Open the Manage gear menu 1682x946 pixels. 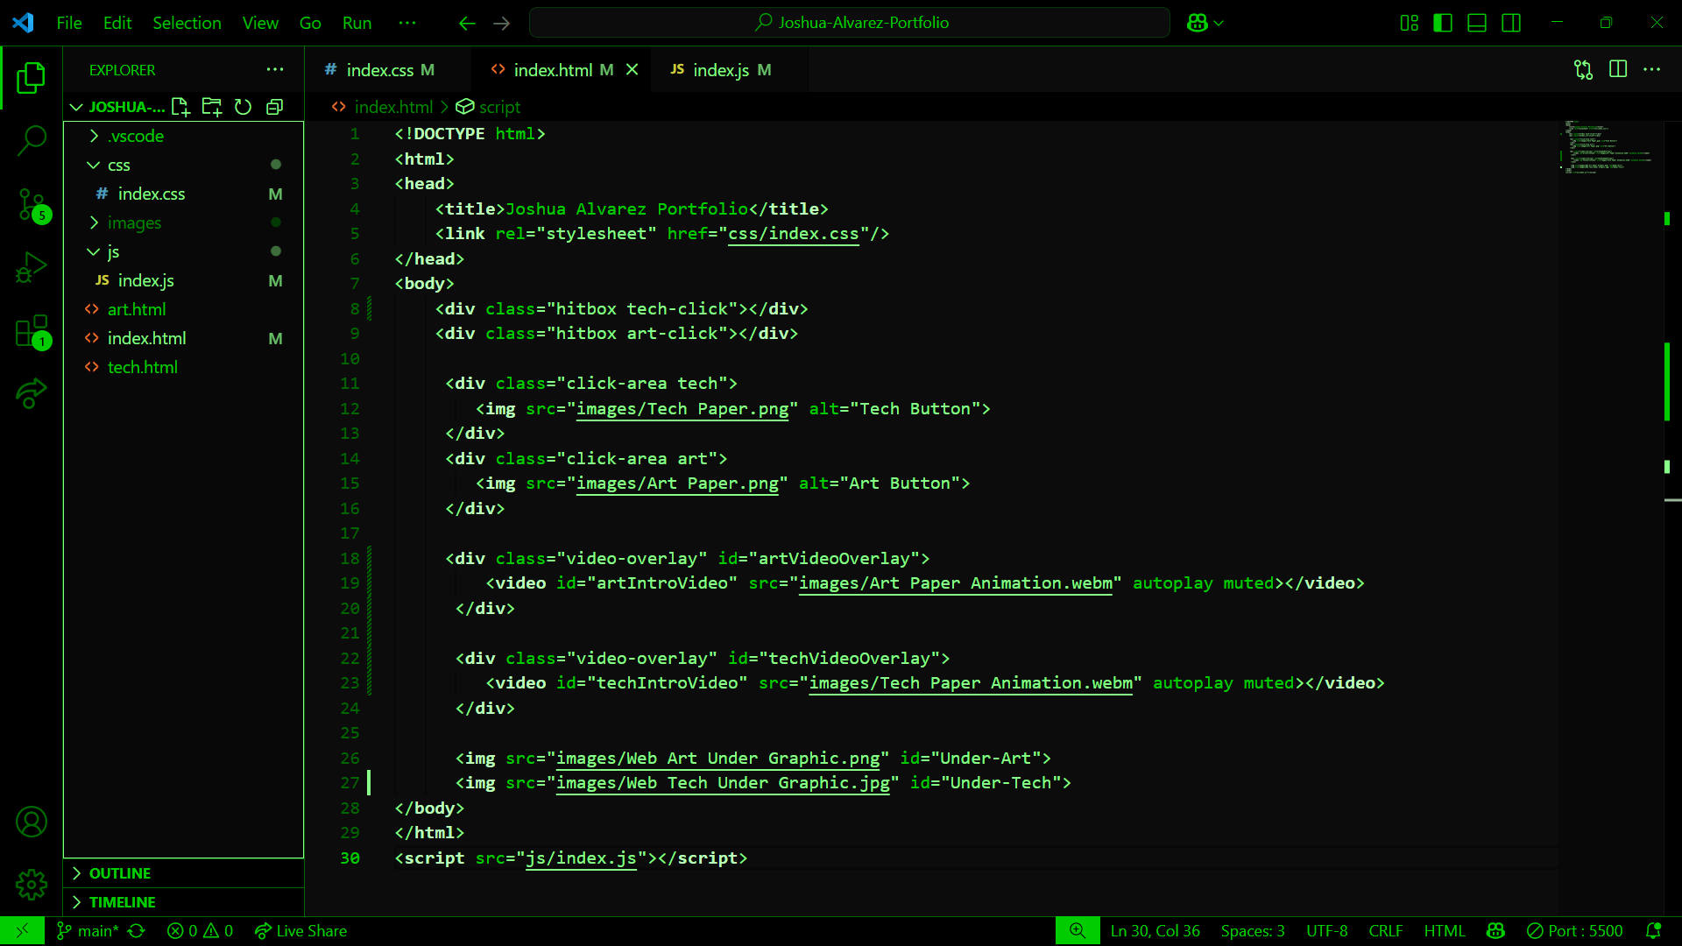32,885
